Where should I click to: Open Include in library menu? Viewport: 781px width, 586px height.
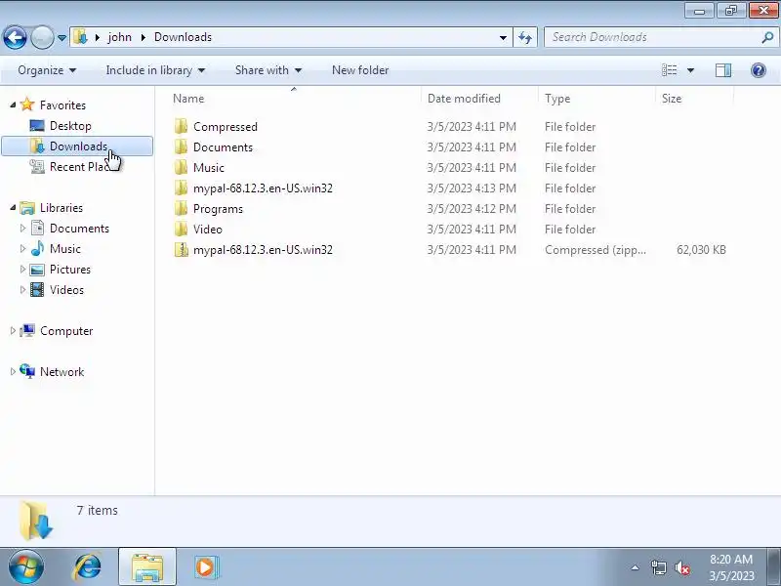pos(155,70)
